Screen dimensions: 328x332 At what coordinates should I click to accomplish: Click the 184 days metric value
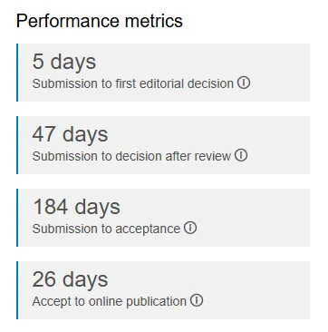click(x=76, y=207)
